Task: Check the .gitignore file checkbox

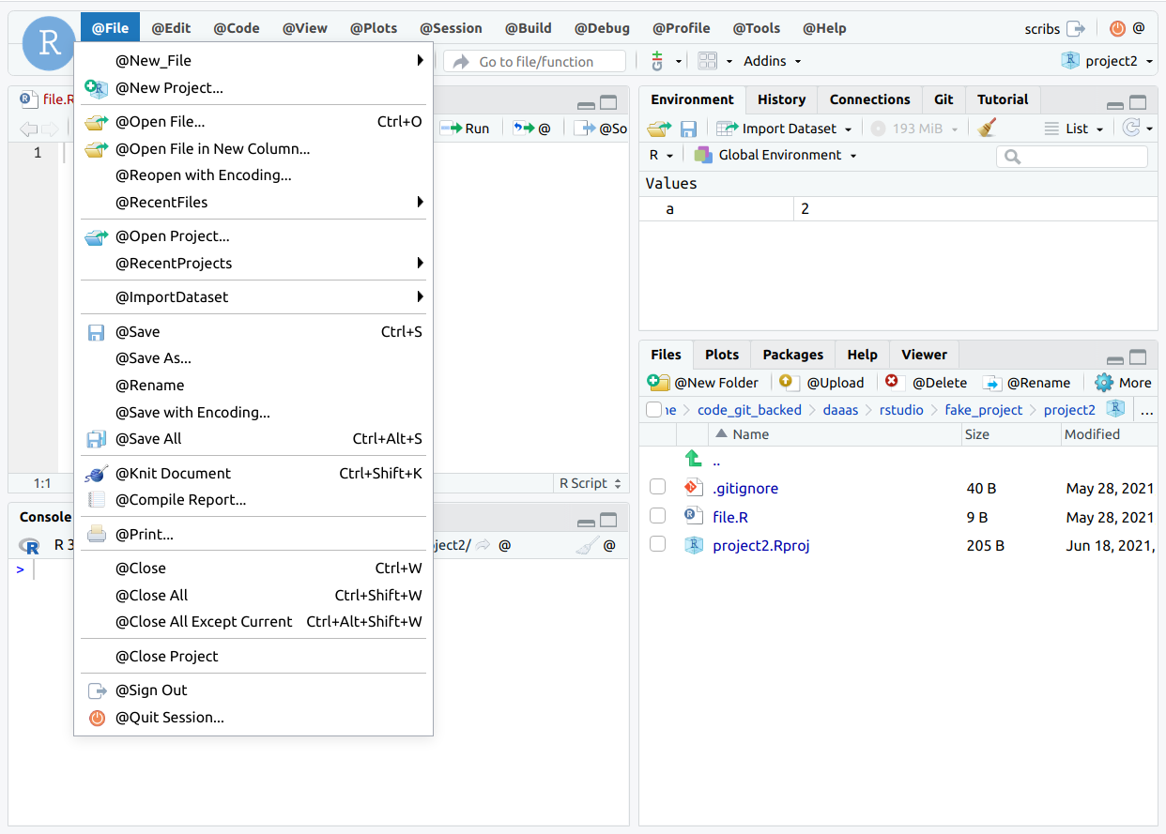Action: (658, 488)
